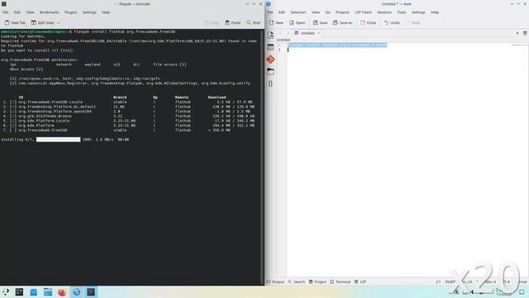Click Kate window icon in title bar

coord(268,4)
